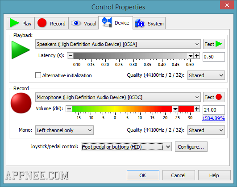The width and height of the screenshot is (237, 187).
Task: Open the Joystick/pedal control dropdown
Action: 126,147
